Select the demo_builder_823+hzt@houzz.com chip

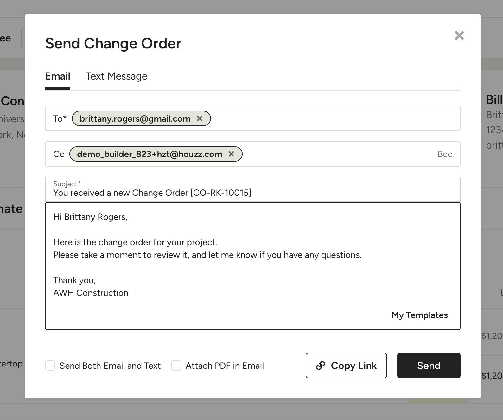tap(149, 154)
